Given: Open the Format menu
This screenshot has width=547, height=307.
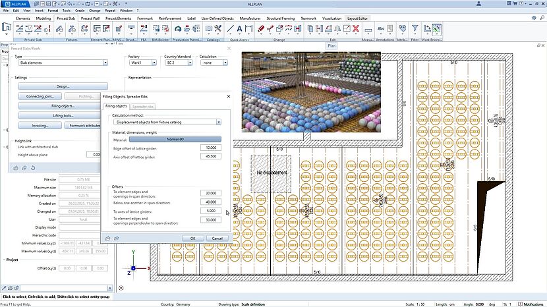Looking at the screenshot, I should click(53, 11).
